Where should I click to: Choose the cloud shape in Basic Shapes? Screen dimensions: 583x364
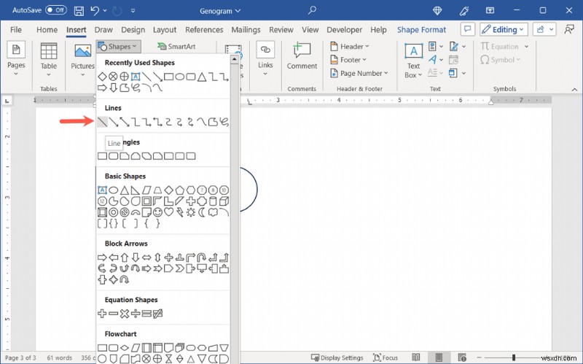coord(213,212)
